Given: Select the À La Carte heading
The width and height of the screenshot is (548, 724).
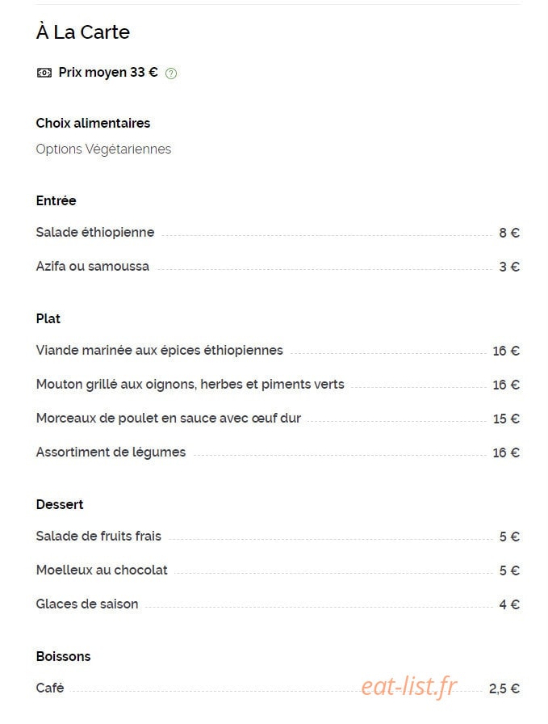Looking at the screenshot, I should [x=83, y=32].
